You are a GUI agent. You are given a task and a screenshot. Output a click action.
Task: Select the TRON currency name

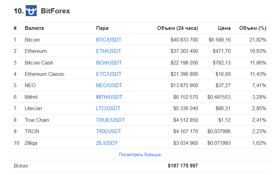(x=32, y=131)
